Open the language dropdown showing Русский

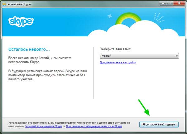point(139,56)
